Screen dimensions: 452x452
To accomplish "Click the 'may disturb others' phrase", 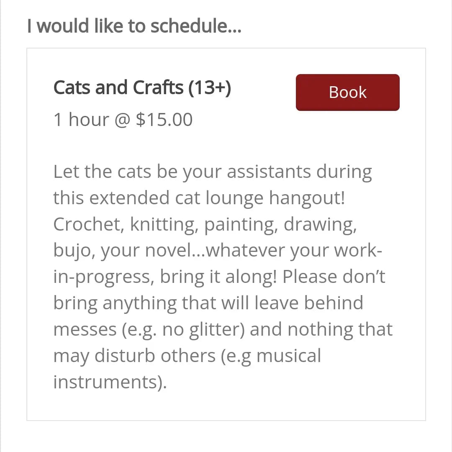I will [x=135, y=355].
